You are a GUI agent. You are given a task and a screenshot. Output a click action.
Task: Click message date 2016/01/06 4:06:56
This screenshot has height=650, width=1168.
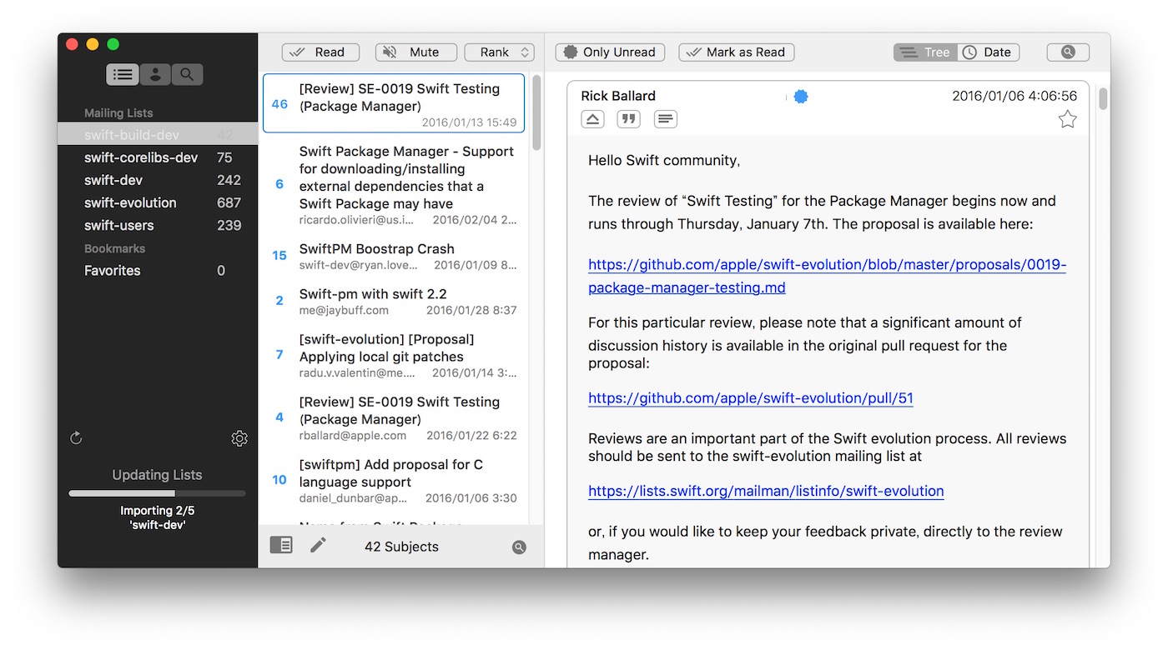pyautogui.click(x=1014, y=96)
